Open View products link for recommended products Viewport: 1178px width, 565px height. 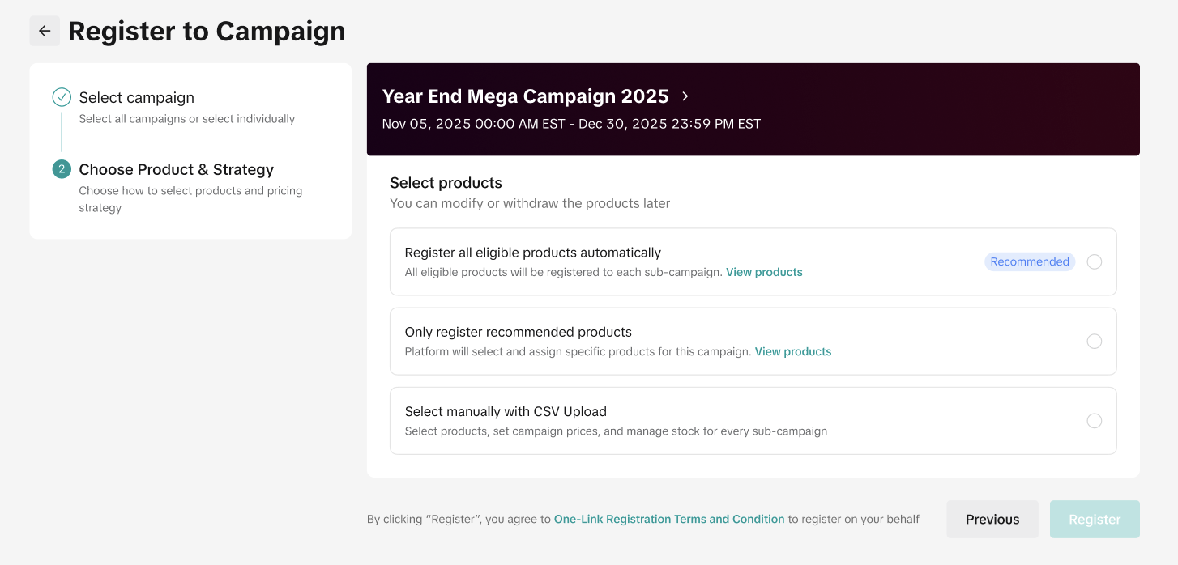pos(792,351)
